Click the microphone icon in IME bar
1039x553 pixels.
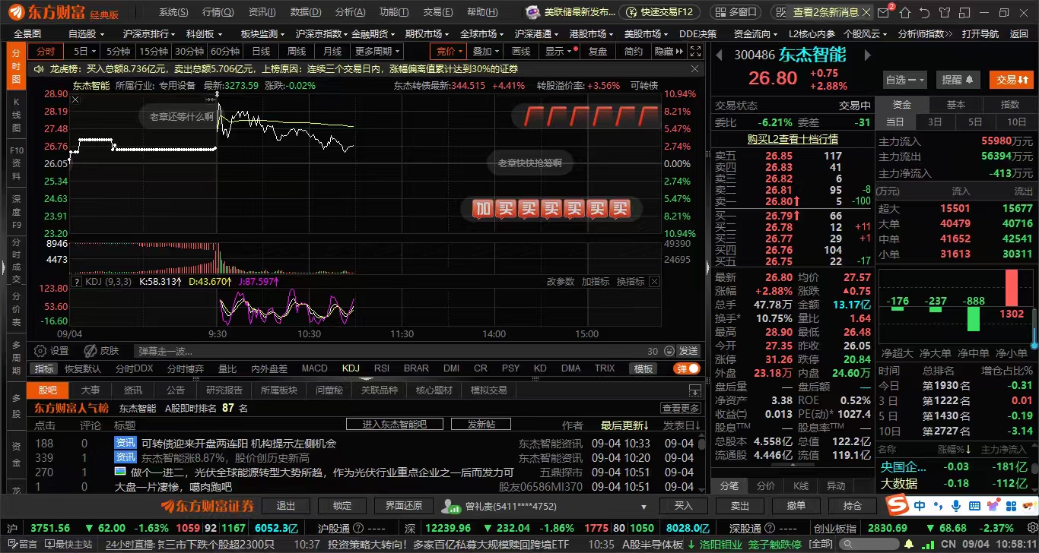[956, 505]
